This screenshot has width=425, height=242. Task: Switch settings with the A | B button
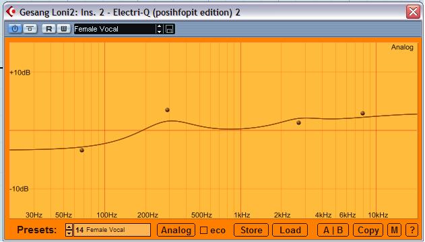[x=333, y=230]
